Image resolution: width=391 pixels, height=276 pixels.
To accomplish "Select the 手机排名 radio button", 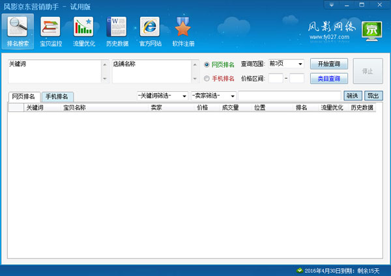I will pyautogui.click(x=207, y=79).
